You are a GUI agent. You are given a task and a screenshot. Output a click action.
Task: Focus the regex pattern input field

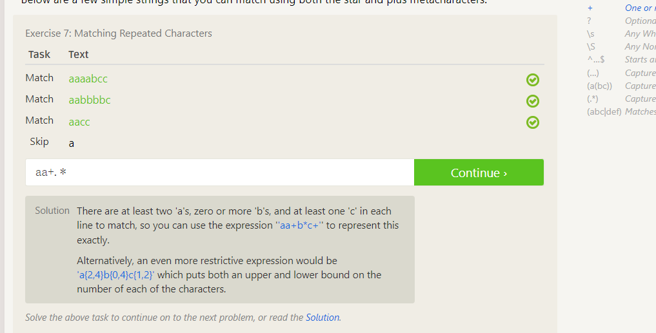click(x=219, y=173)
